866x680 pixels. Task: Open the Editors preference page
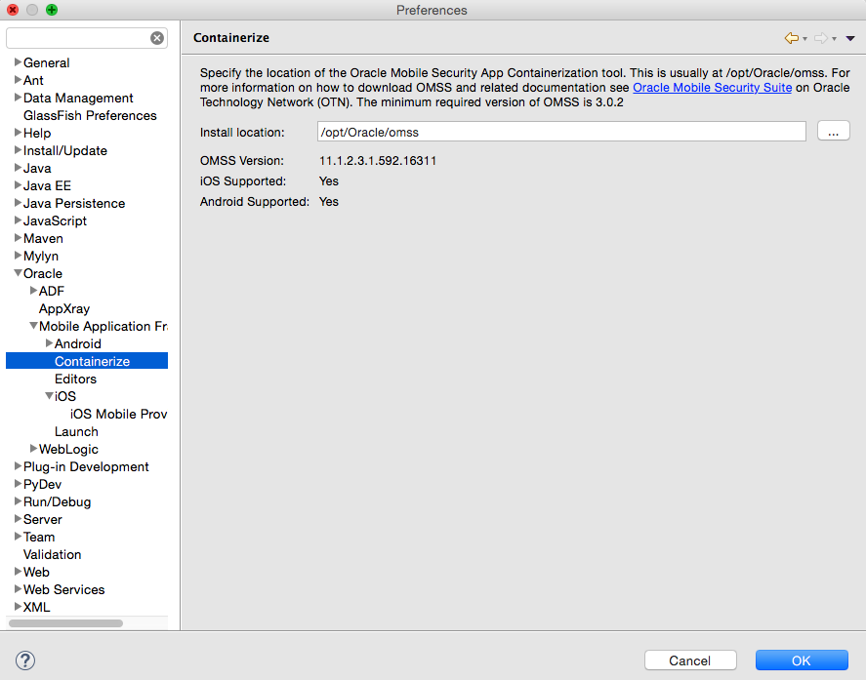pyautogui.click(x=75, y=379)
